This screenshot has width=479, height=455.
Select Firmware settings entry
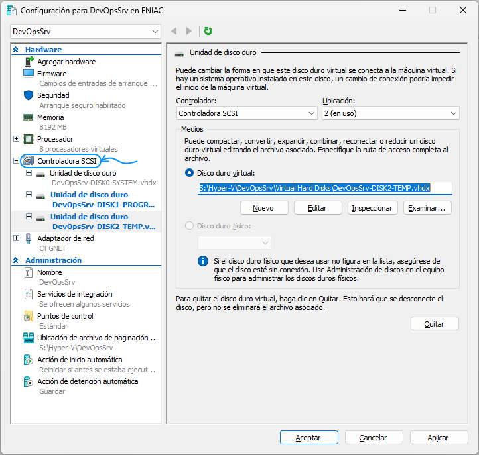click(x=52, y=74)
